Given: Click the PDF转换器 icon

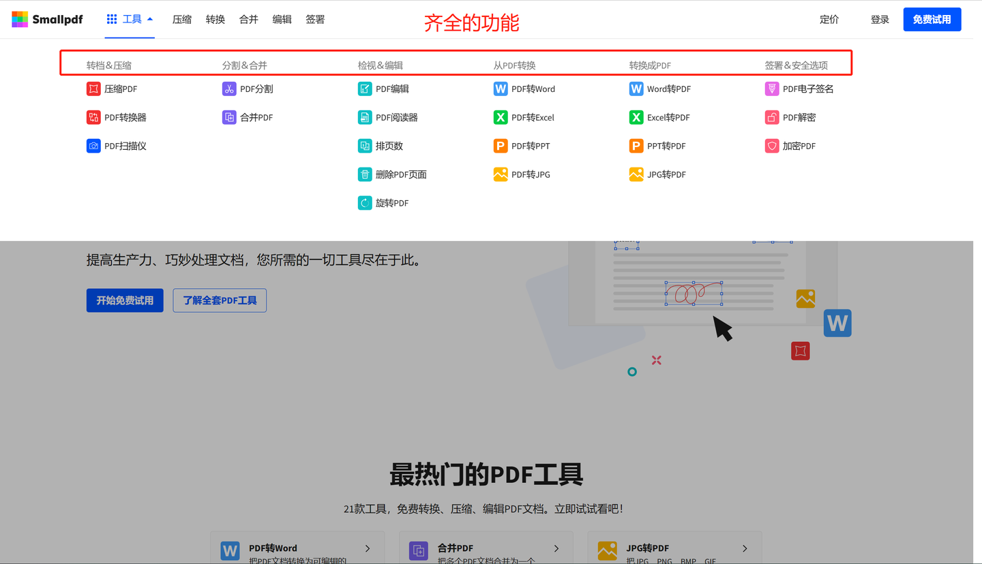Looking at the screenshot, I should coord(93,117).
